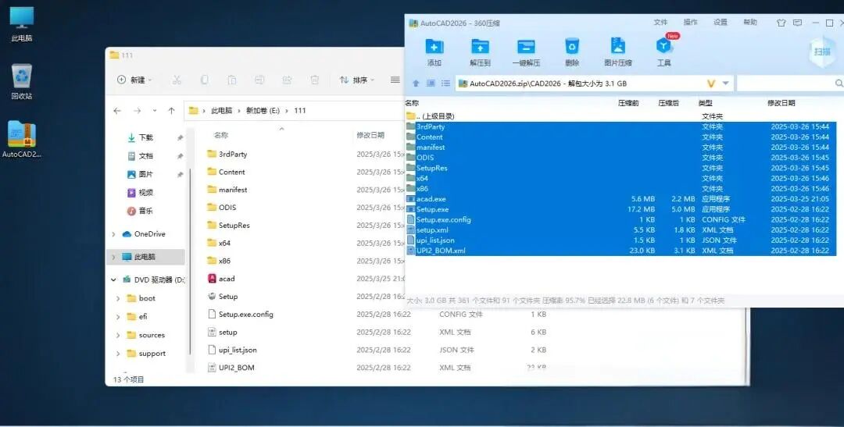Open 图片 quick access folder
This screenshot has width=844, height=427.
pyautogui.click(x=146, y=174)
